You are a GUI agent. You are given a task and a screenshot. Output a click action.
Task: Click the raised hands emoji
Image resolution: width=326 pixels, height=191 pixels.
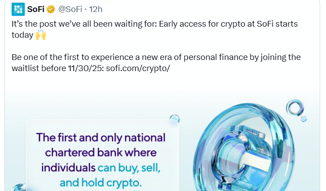point(41,35)
